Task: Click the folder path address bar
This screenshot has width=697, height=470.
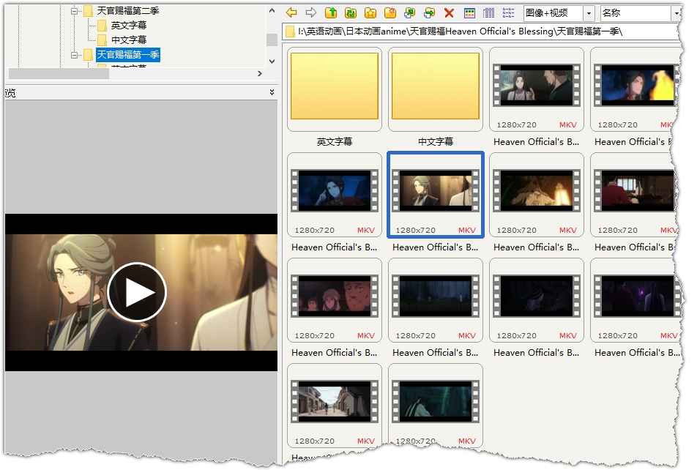Action: tap(481, 31)
